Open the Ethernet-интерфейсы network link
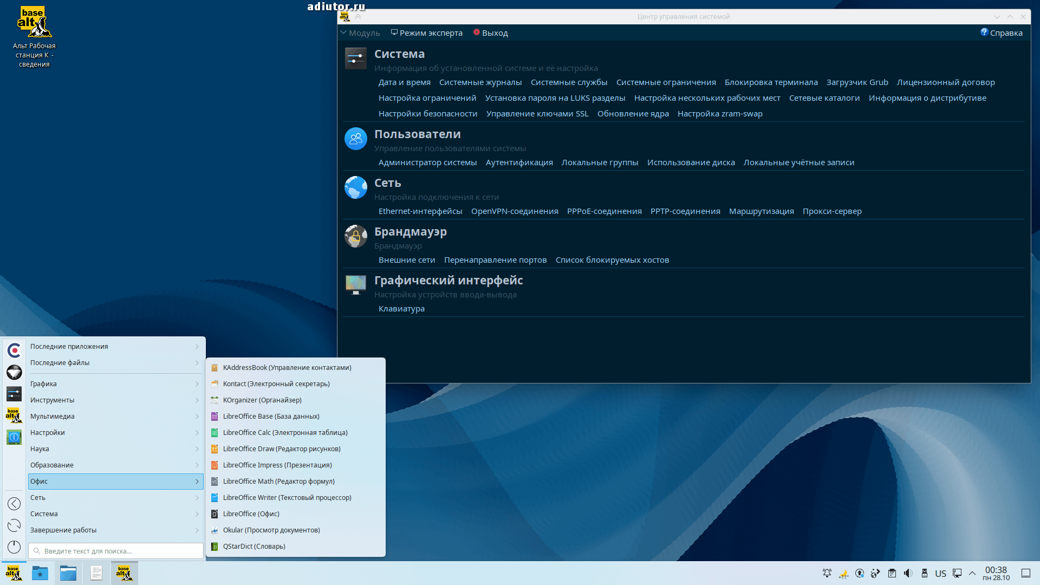This screenshot has width=1040, height=585. [x=420, y=211]
